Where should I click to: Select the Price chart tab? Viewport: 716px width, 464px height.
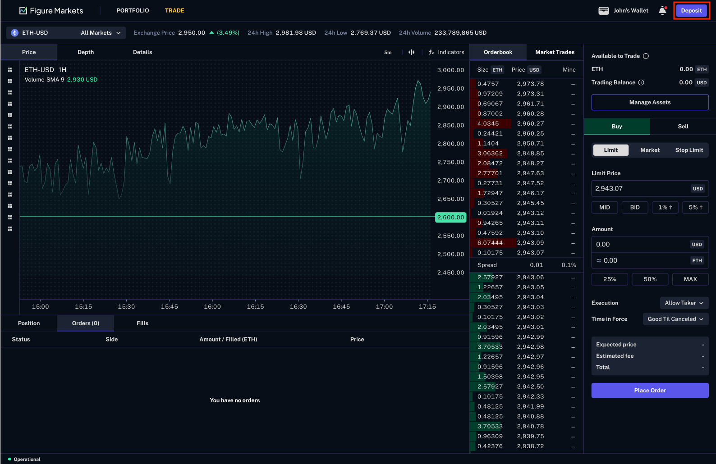pyautogui.click(x=29, y=52)
